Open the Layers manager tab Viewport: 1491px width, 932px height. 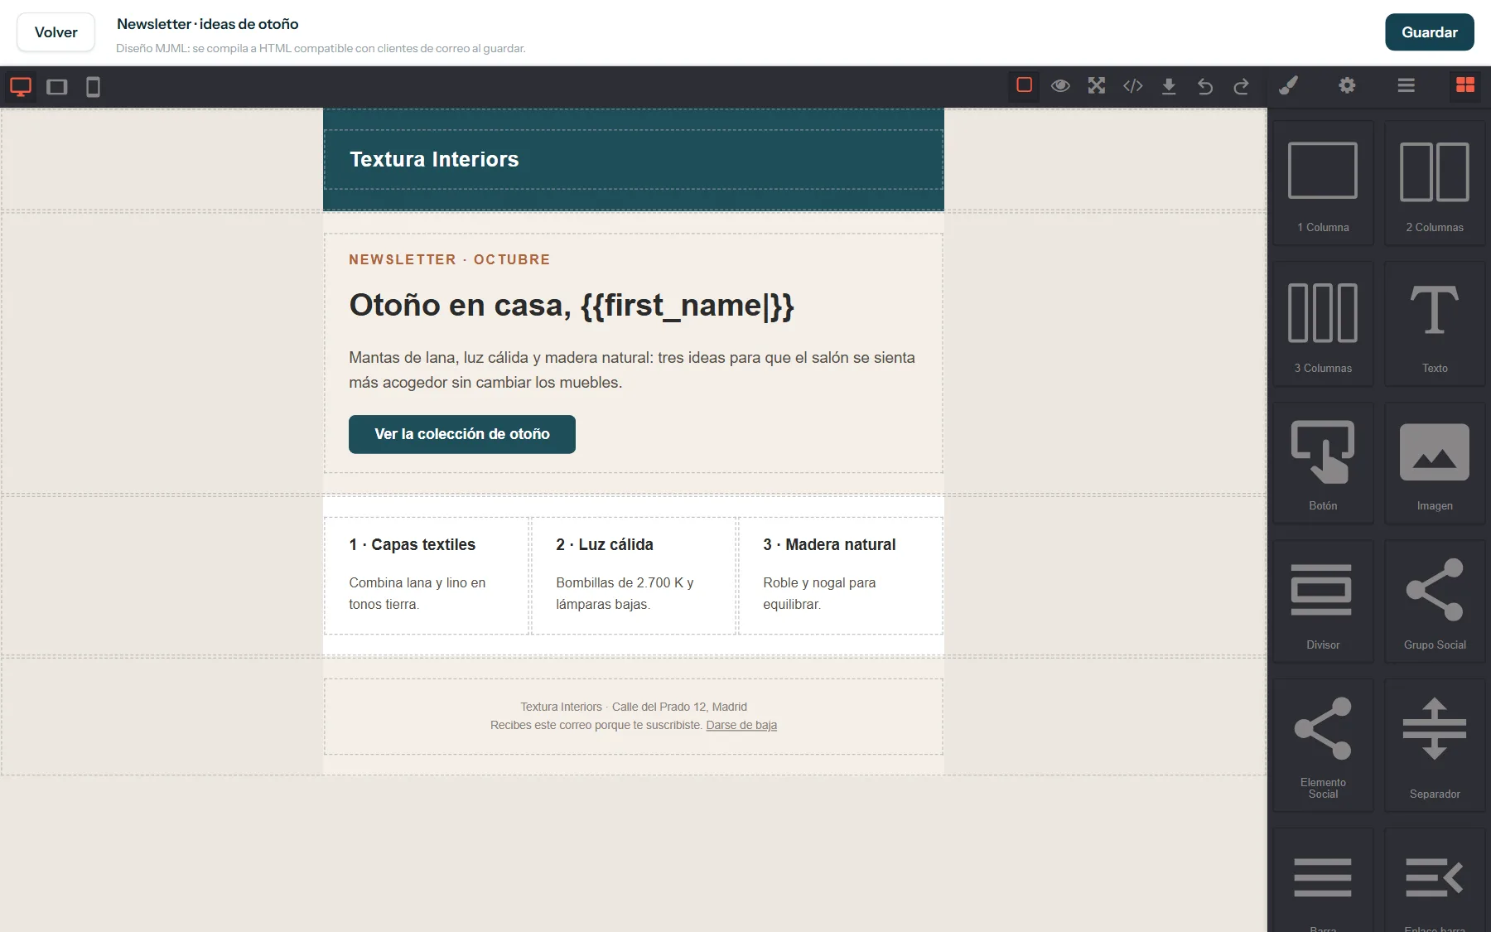tap(1406, 85)
